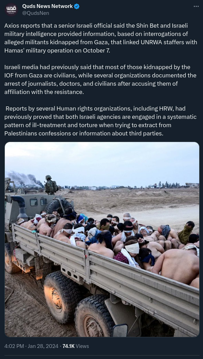The image size is (203, 359).
Task: Click the smoke plume in photo background
Action: coord(25,179)
